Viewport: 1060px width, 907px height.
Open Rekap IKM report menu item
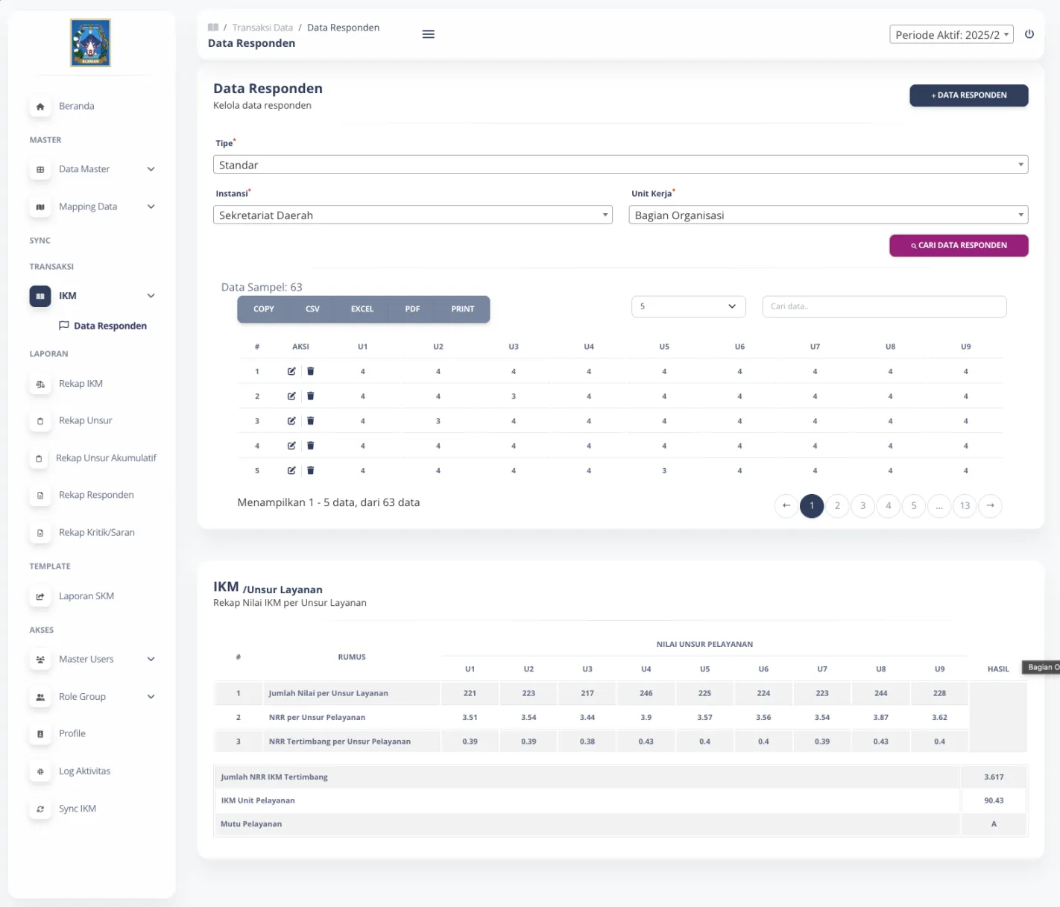click(x=81, y=384)
